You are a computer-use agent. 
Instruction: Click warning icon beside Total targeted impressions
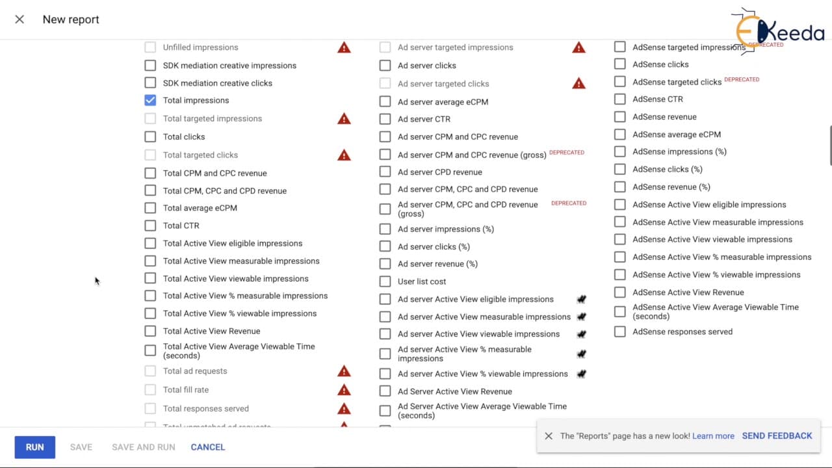pyautogui.click(x=344, y=118)
